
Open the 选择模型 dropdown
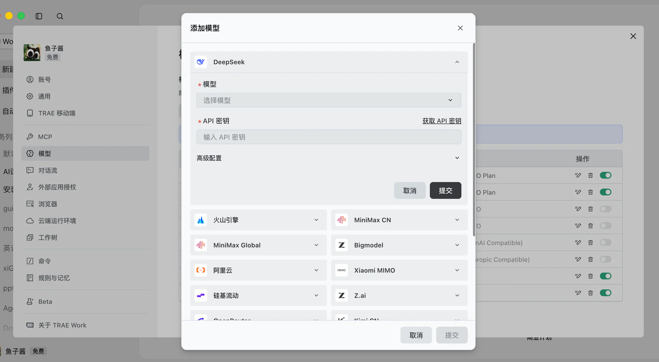329,100
